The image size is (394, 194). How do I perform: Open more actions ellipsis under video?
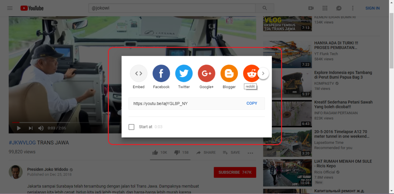point(250,153)
